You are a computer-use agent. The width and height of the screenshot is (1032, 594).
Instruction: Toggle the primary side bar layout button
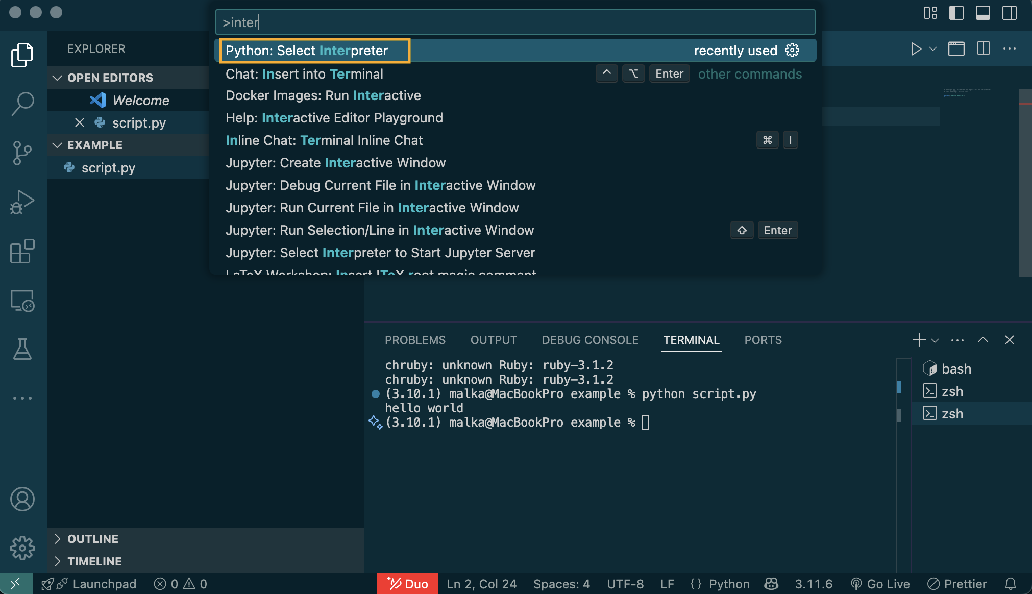pos(956,13)
